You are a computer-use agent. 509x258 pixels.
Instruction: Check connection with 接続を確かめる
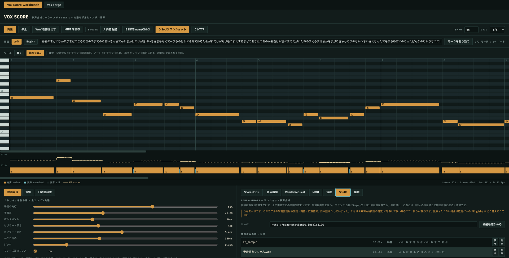(x=492, y=224)
